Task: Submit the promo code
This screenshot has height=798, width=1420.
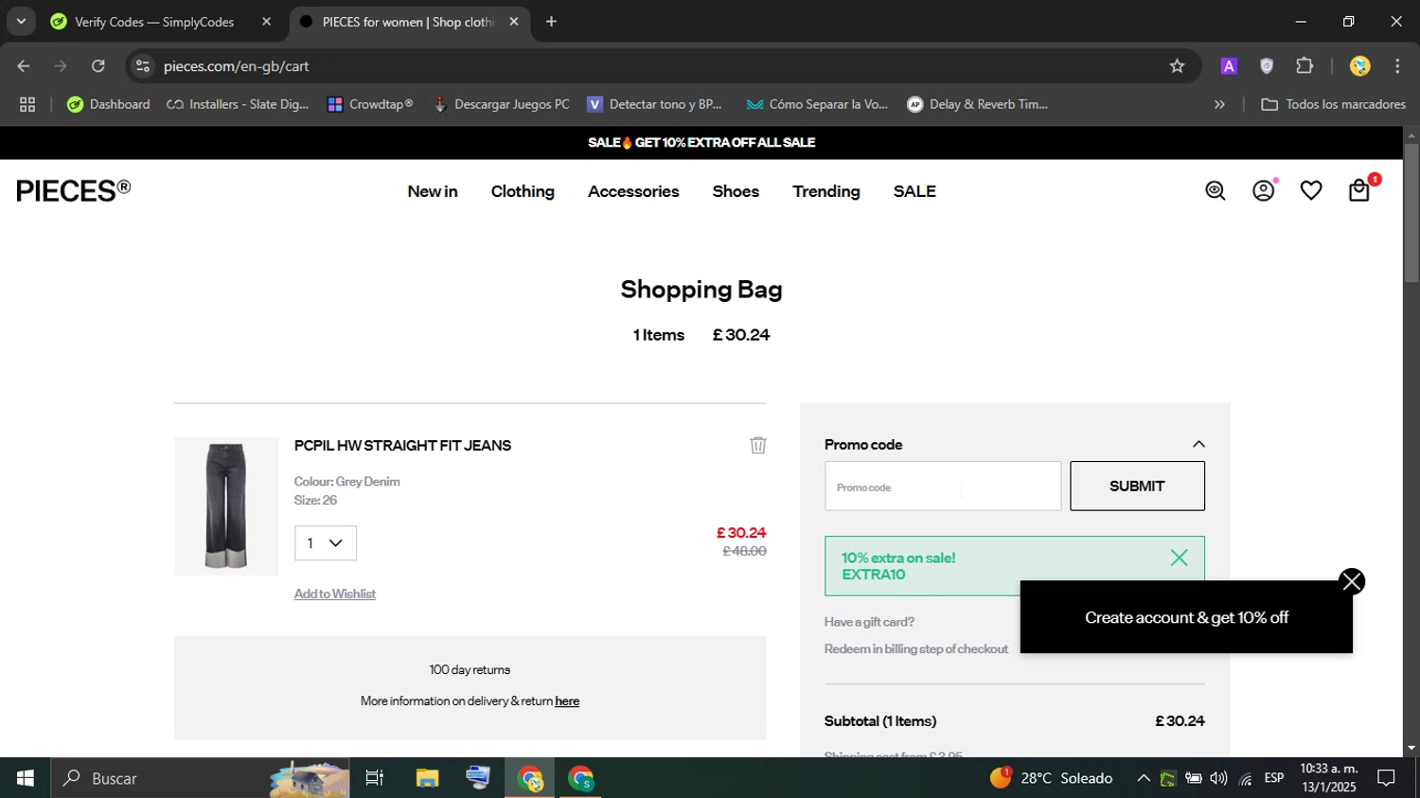Action: pyautogui.click(x=1137, y=486)
